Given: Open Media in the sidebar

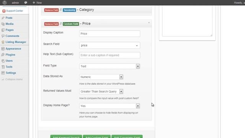Looking at the screenshot, I should (x=10, y=24).
